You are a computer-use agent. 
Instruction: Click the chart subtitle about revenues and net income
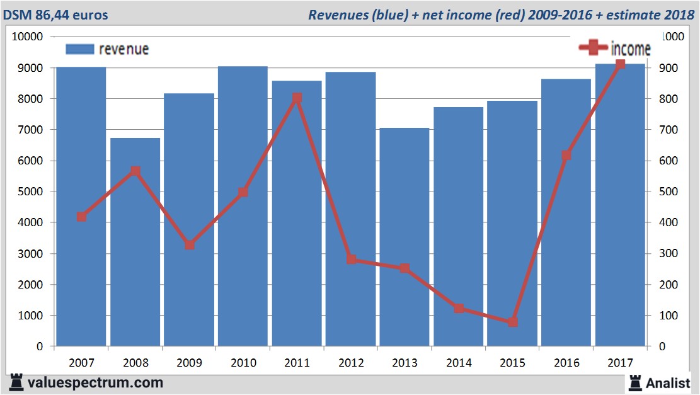[x=501, y=14]
